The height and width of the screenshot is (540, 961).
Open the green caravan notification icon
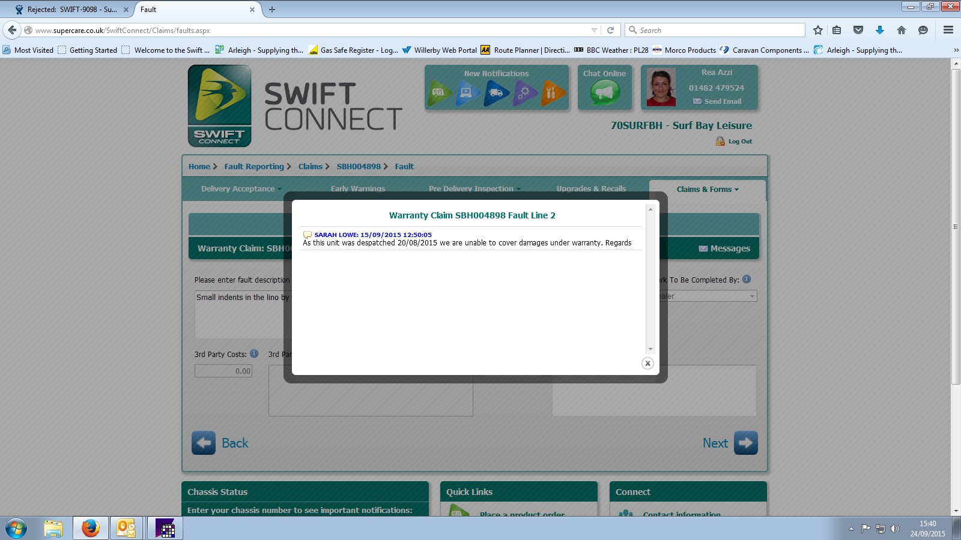[x=440, y=93]
